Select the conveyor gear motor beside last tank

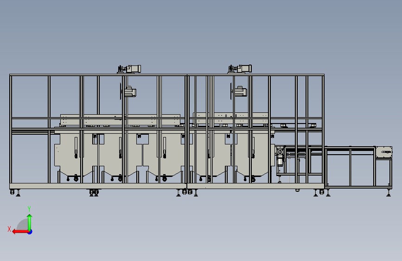[280, 157]
